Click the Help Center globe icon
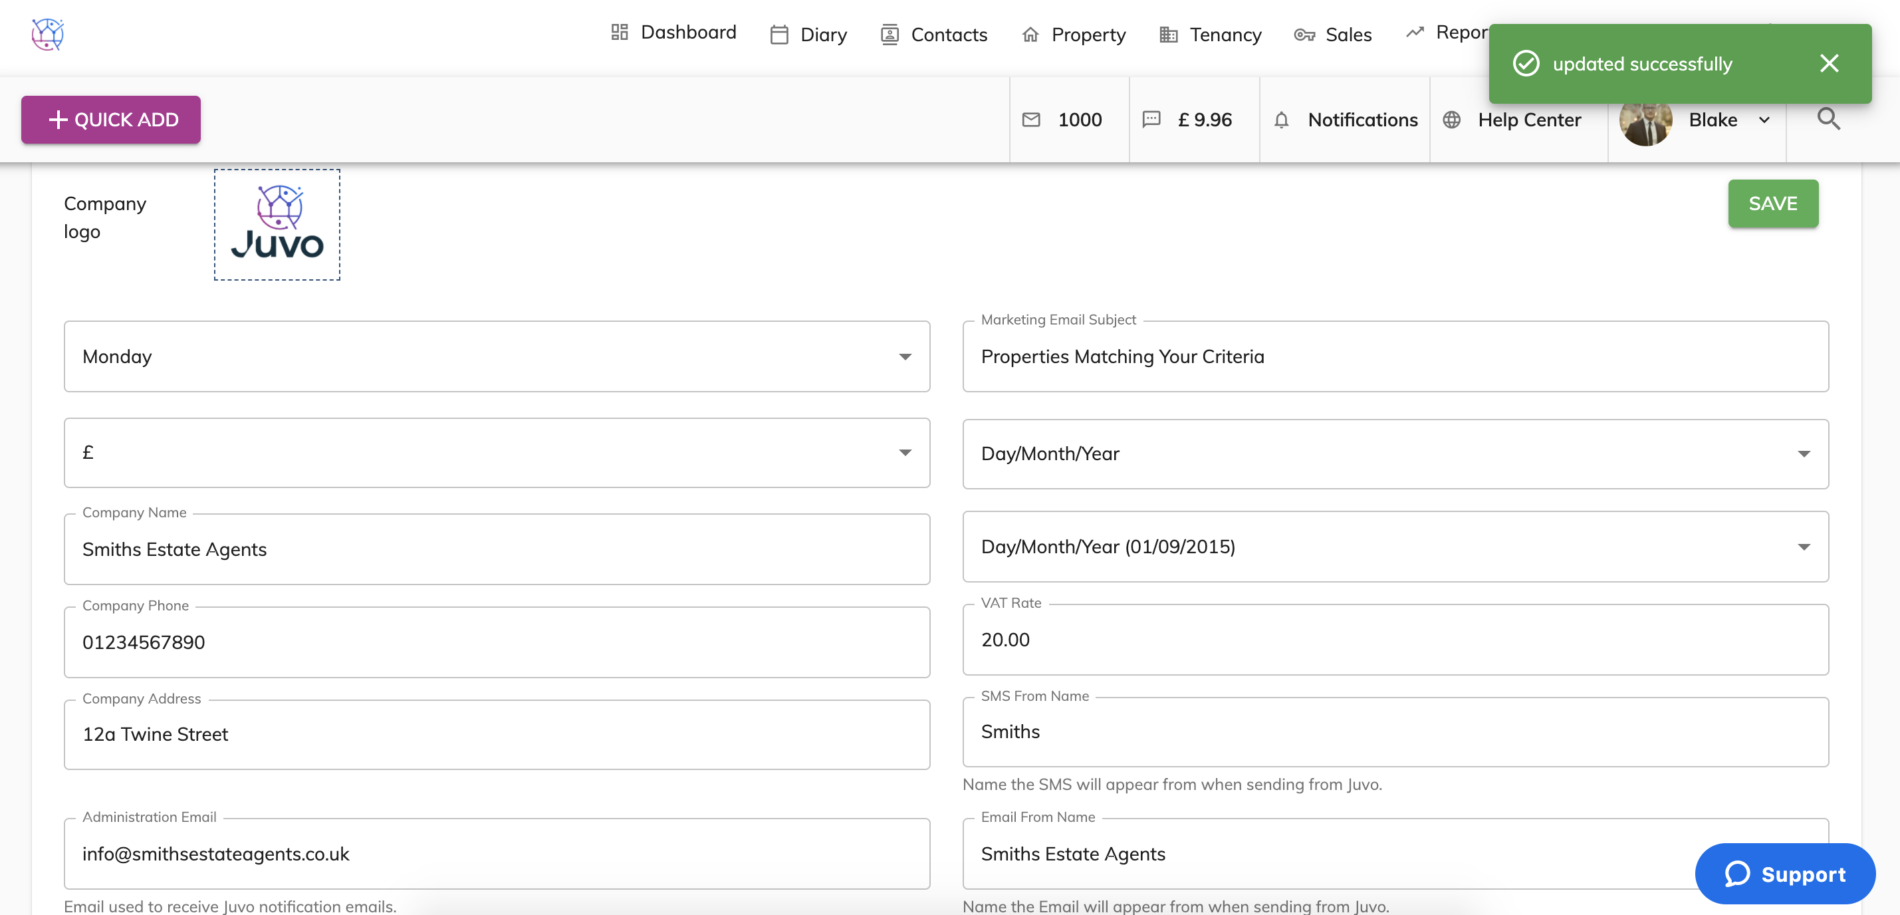Image resolution: width=1900 pixels, height=915 pixels. 1451,120
